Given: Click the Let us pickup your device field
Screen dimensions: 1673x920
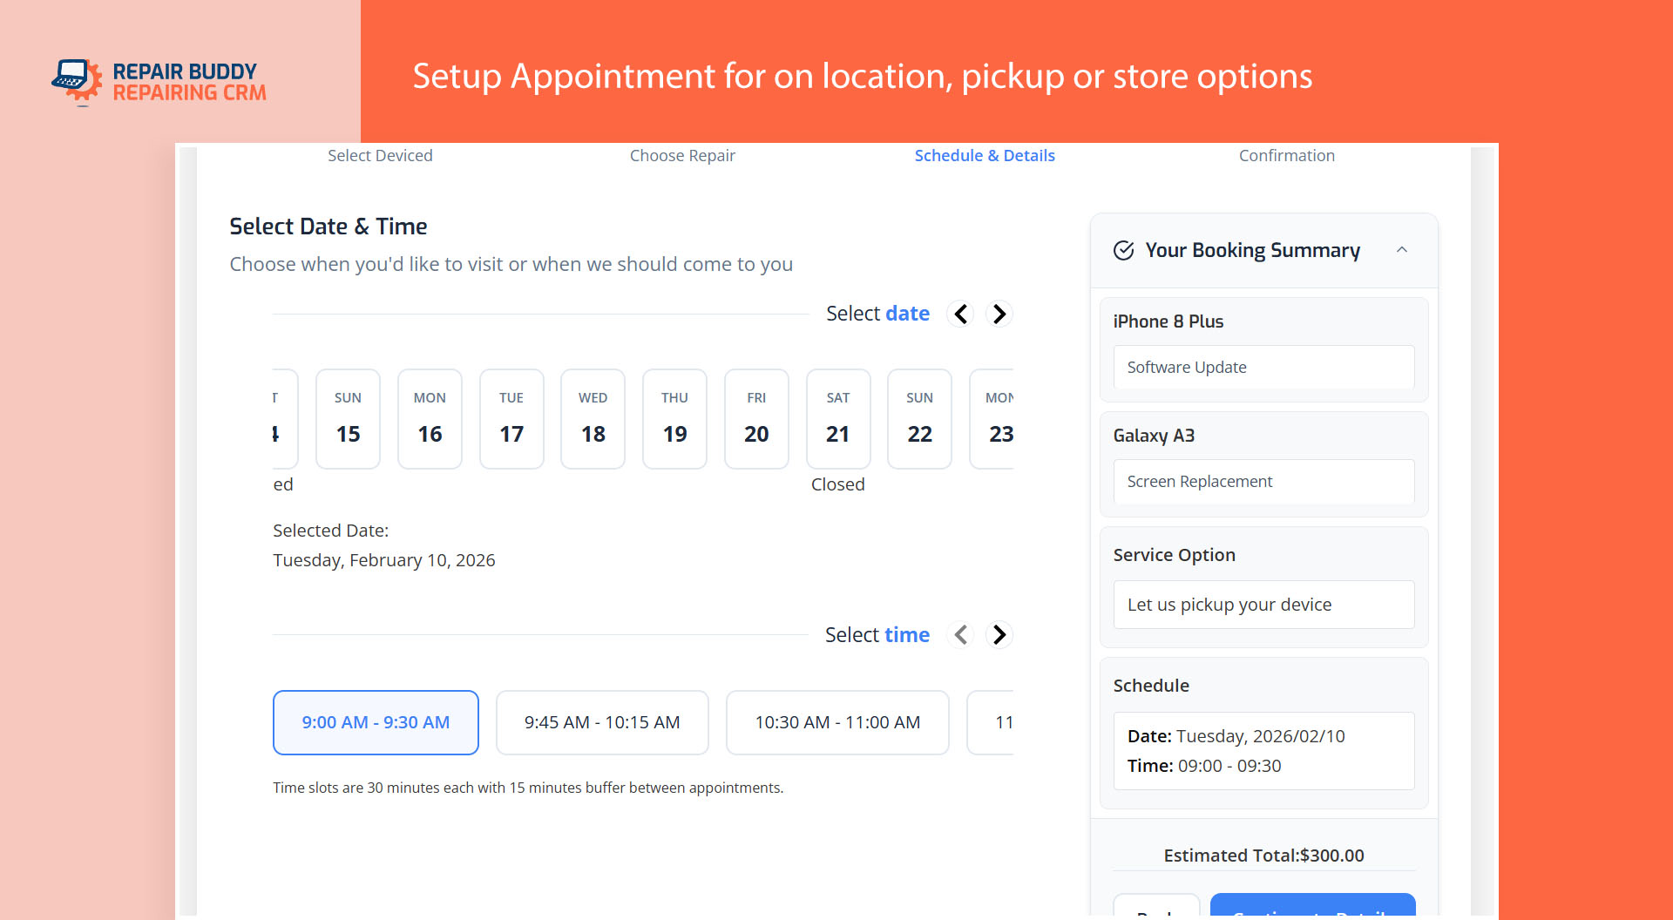Looking at the screenshot, I should [1263, 605].
